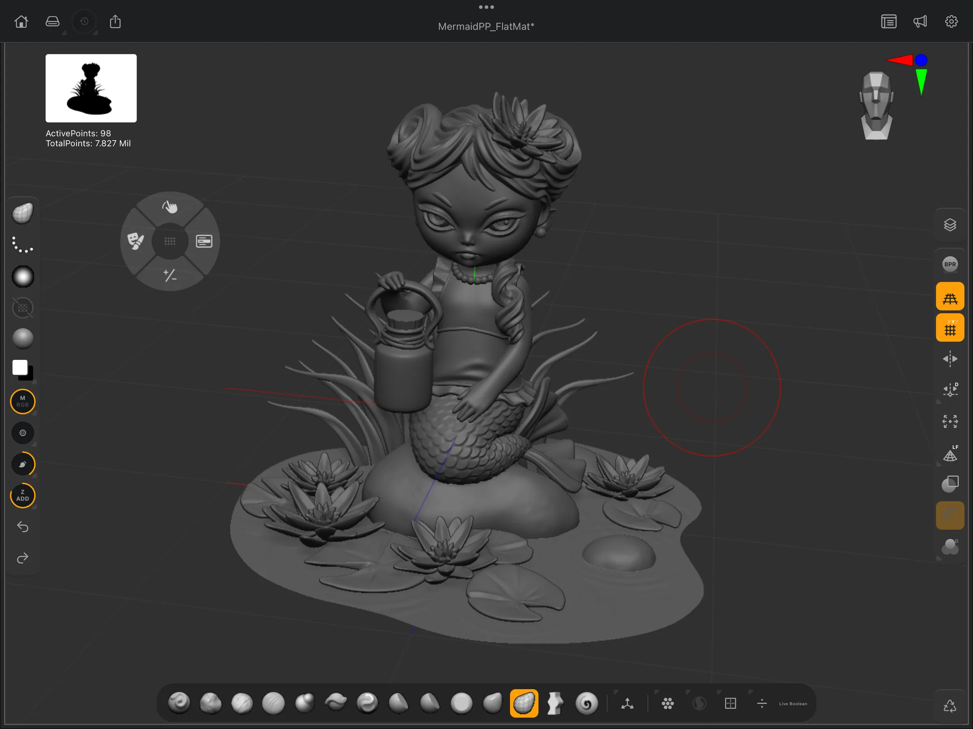Viewport: 973px width, 729px height.
Task: Click the model silhouette thumbnail
Action: [x=91, y=88]
